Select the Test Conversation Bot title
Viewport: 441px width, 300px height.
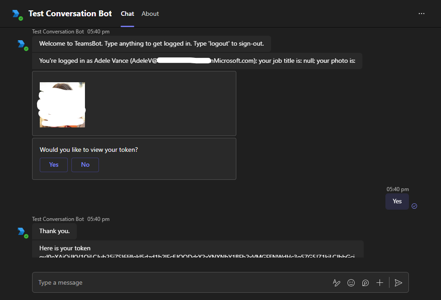[x=70, y=14]
